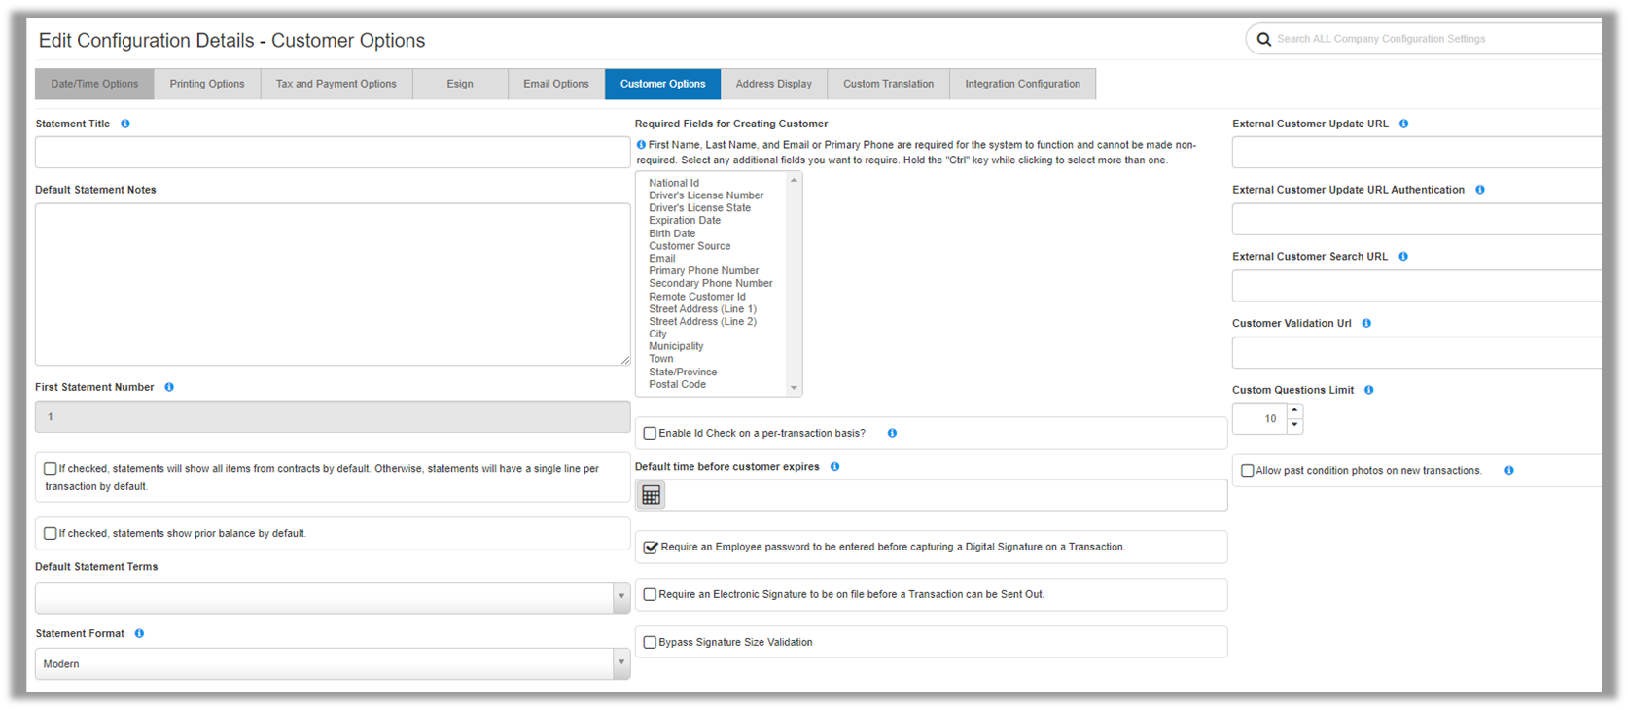
Task: Increase Custom Questions Limit with up arrow
Action: (1294, 411)
